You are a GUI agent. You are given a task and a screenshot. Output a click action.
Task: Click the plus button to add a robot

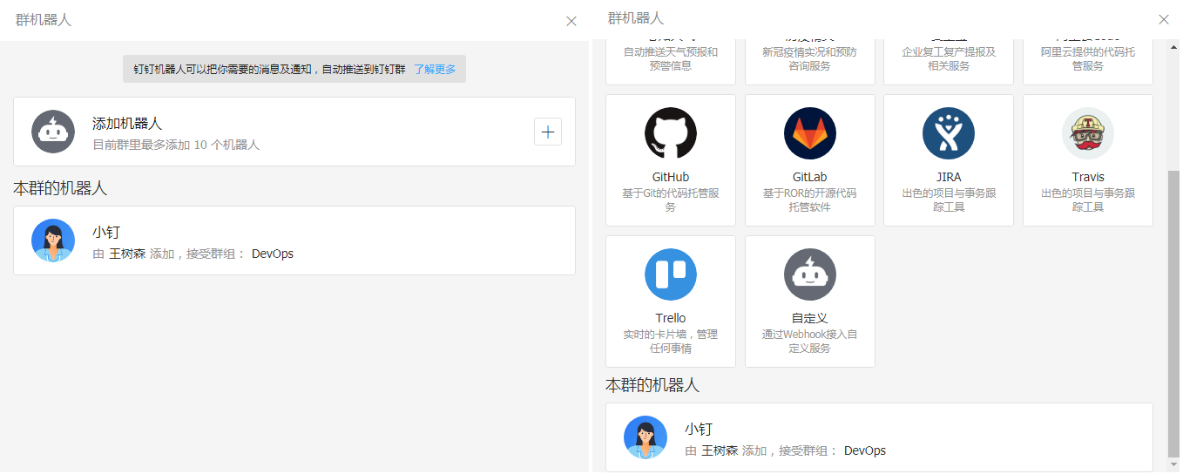pos(548,132)
